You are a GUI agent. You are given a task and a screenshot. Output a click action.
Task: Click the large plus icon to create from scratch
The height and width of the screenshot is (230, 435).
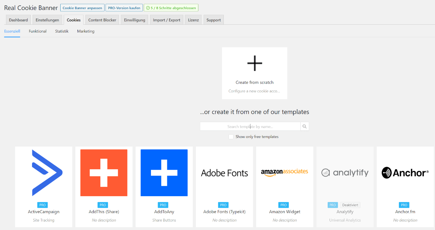click(x=255, y=63)
